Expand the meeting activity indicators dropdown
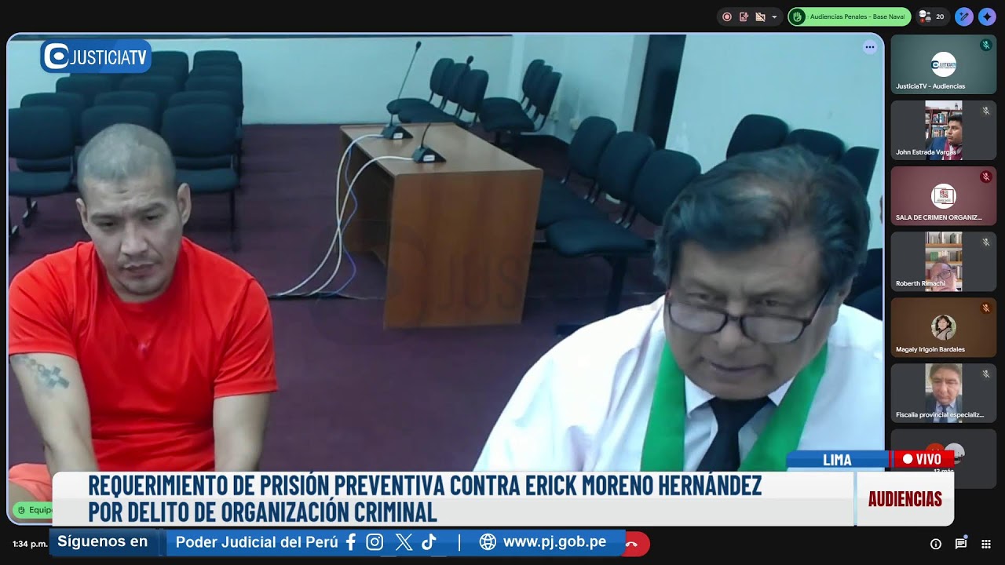1005x565 pixels. click(774, 16)
